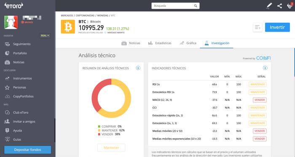
Task: Switch to the Estadísticas tab
Action: pos(160,43)
